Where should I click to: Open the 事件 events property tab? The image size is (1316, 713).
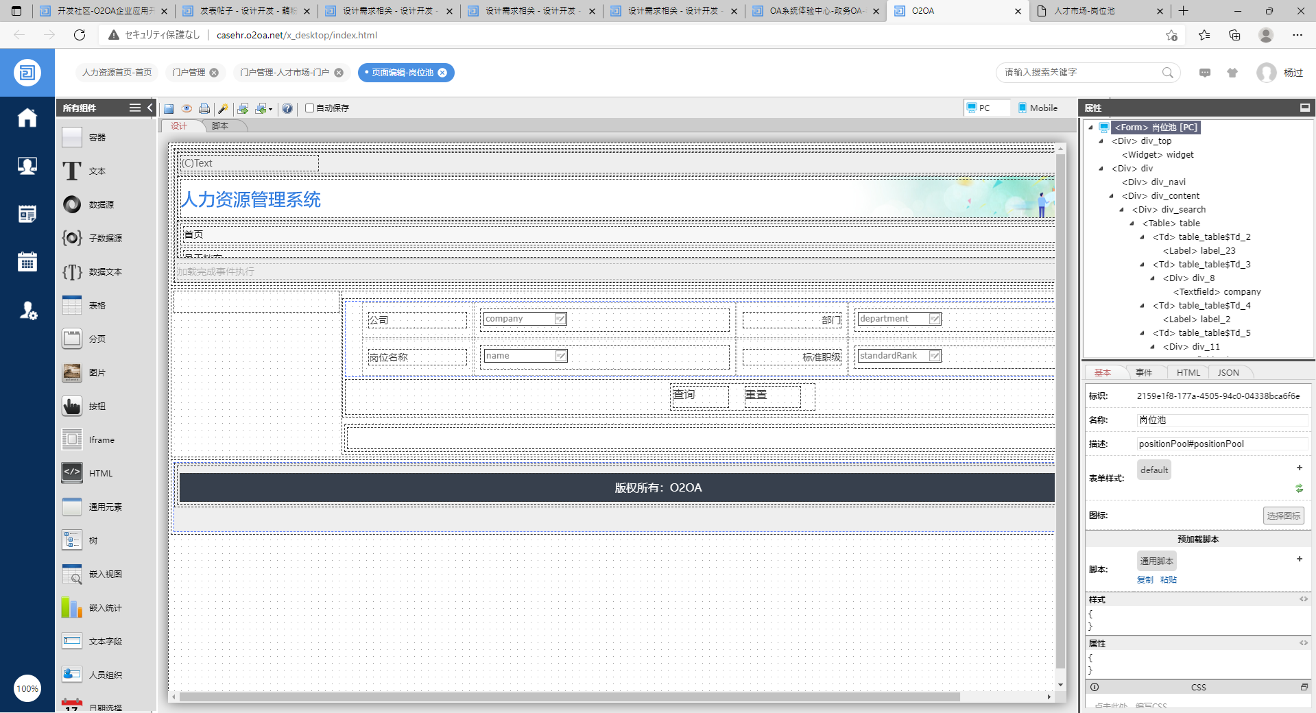1144,373
